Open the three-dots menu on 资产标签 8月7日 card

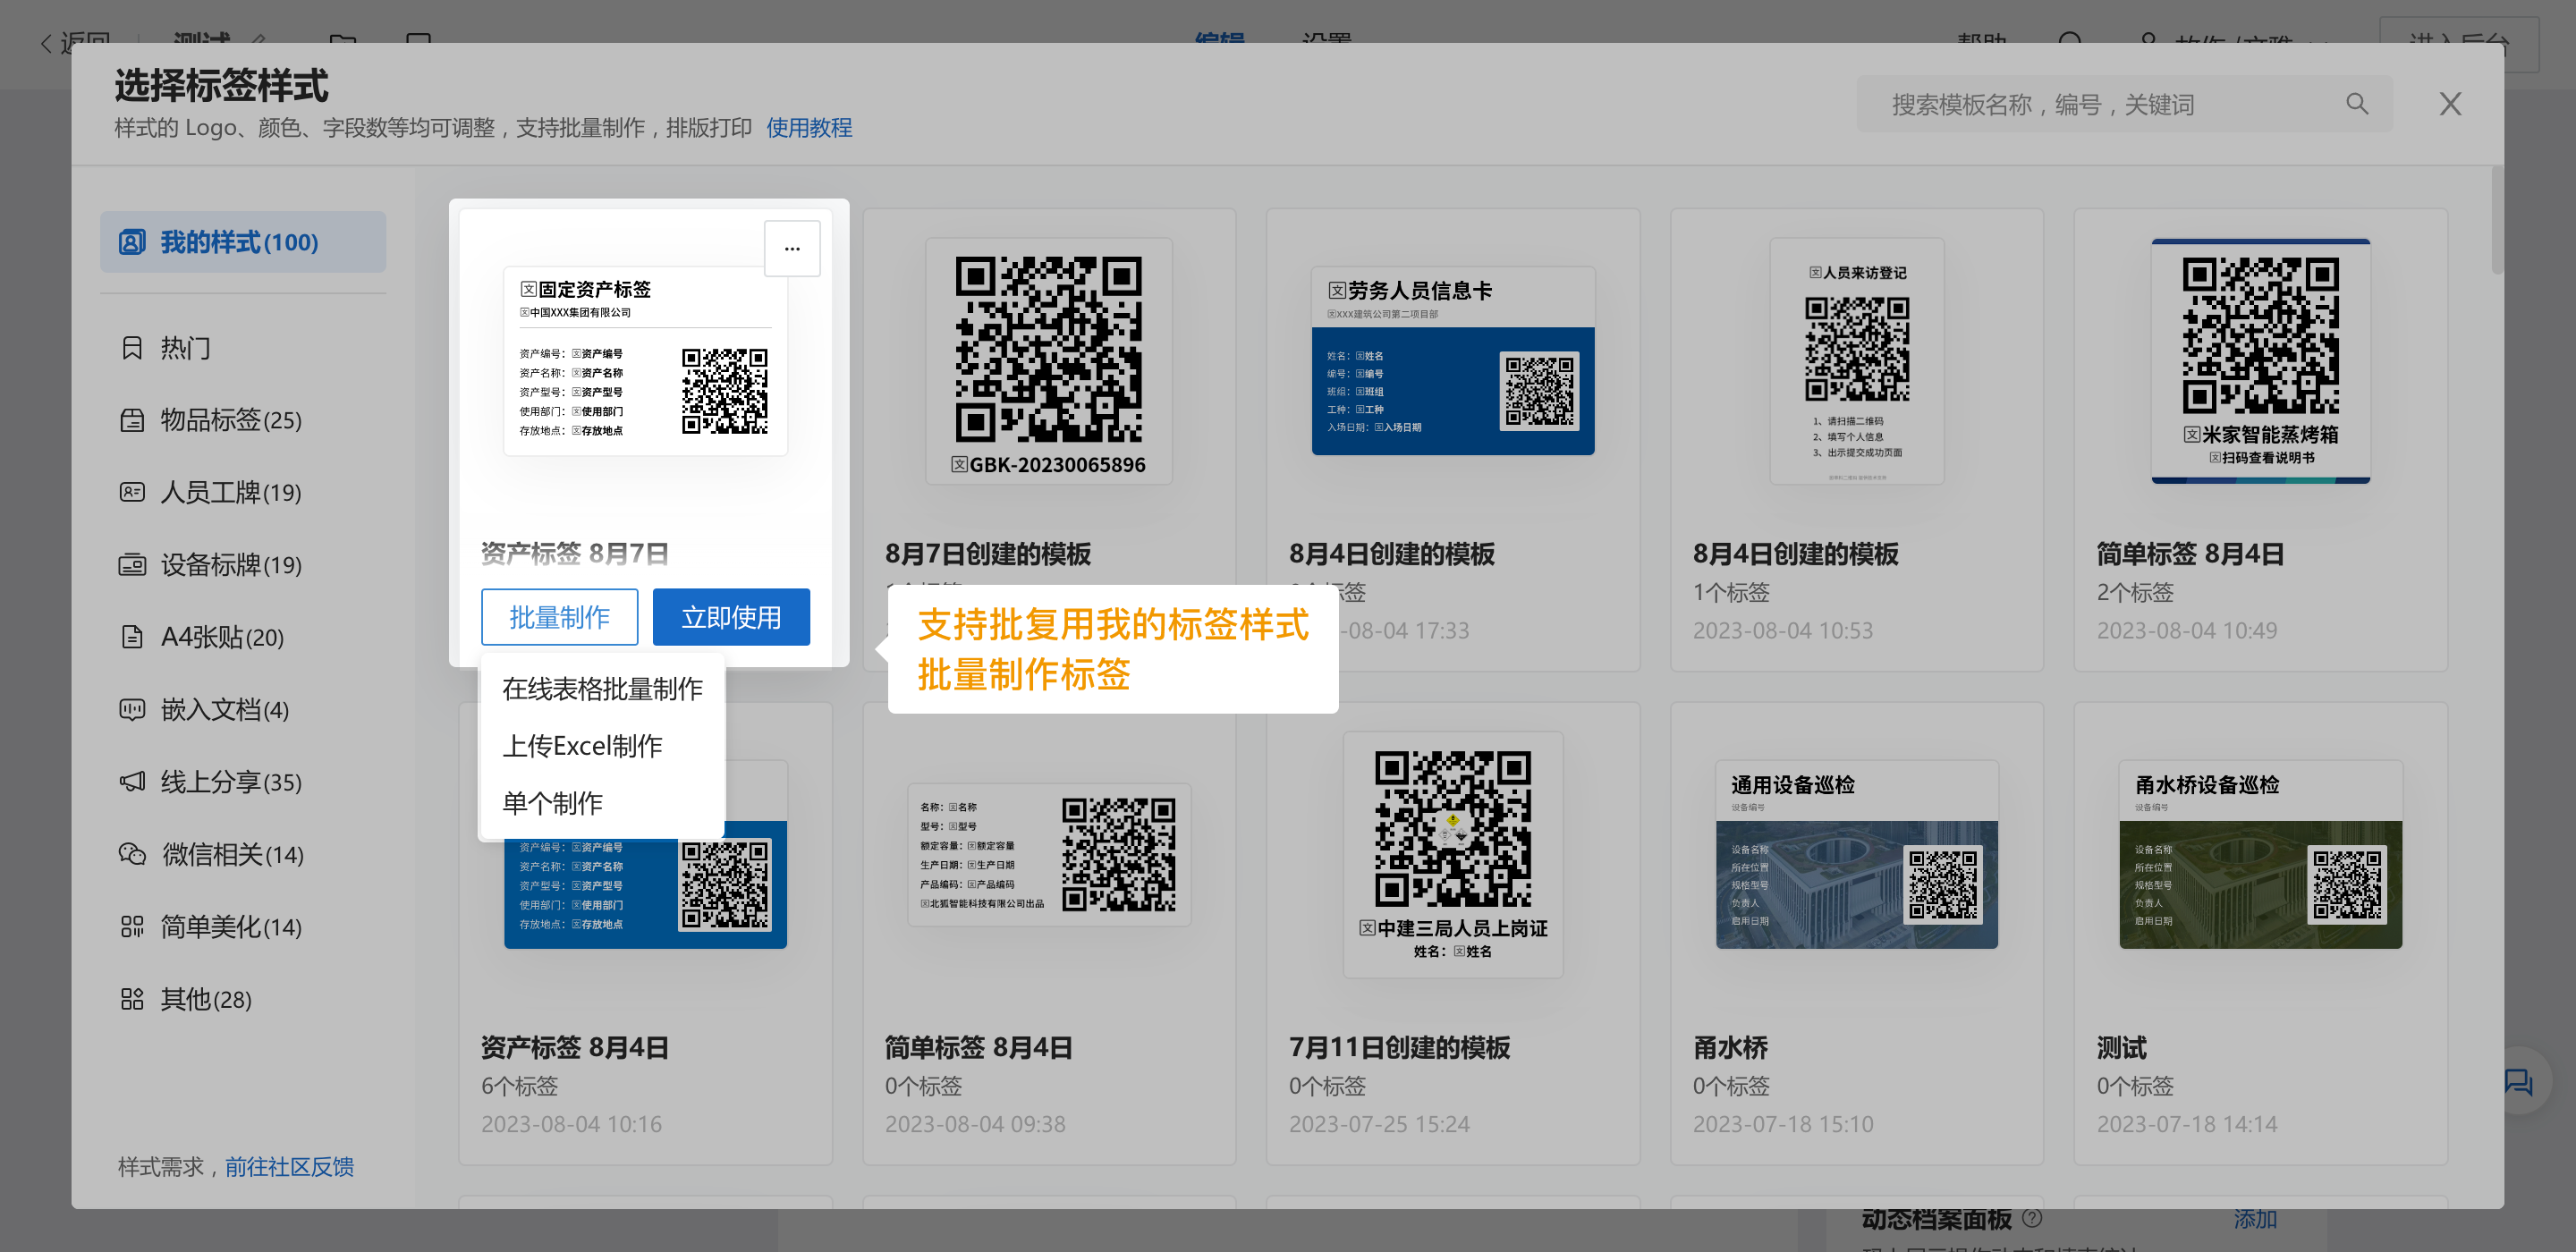click(x=792, y=248)
